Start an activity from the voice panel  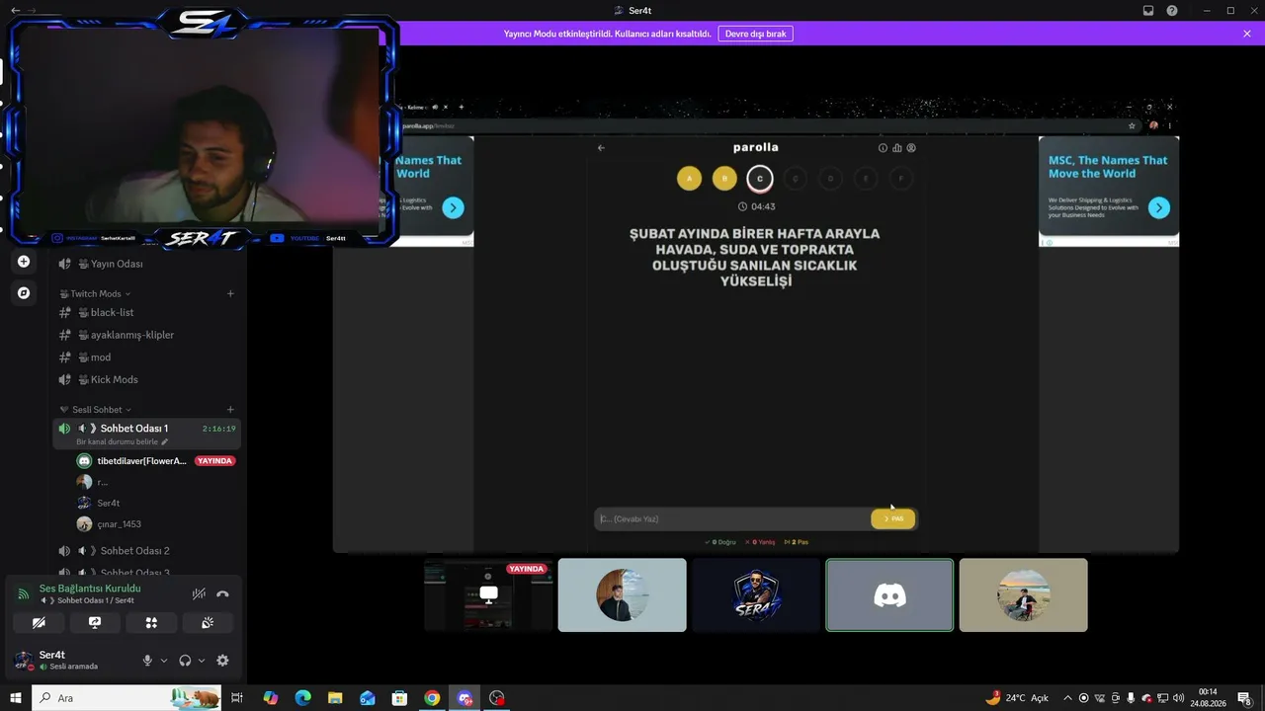tap(151, 623)
